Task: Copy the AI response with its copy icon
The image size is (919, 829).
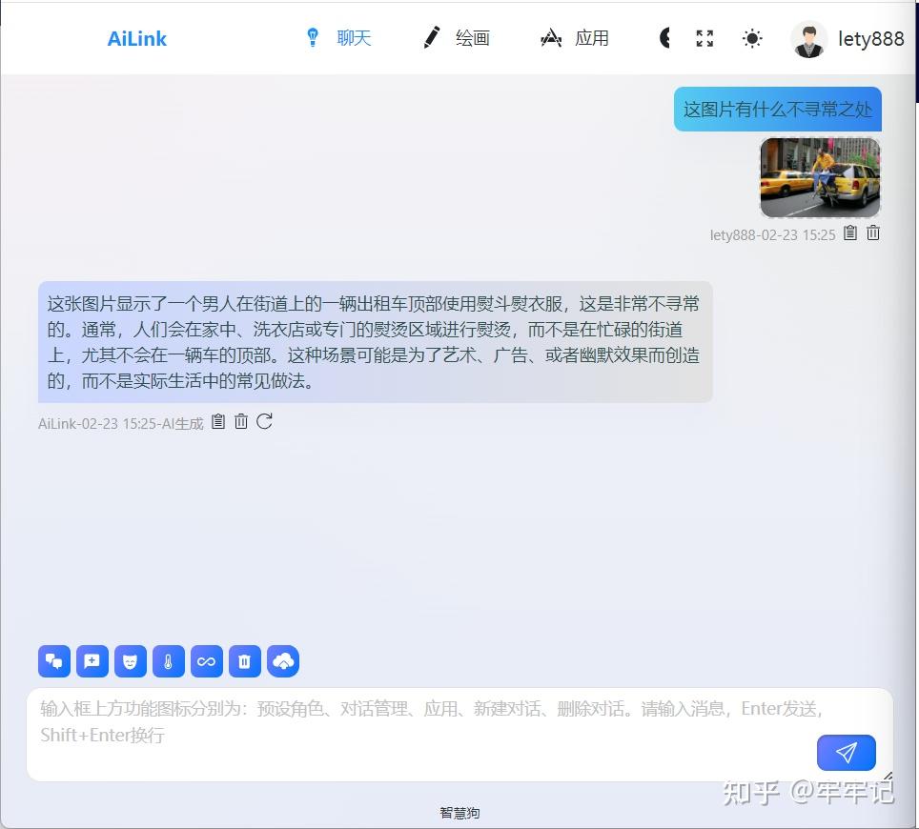Action: [x=217, y=422]
